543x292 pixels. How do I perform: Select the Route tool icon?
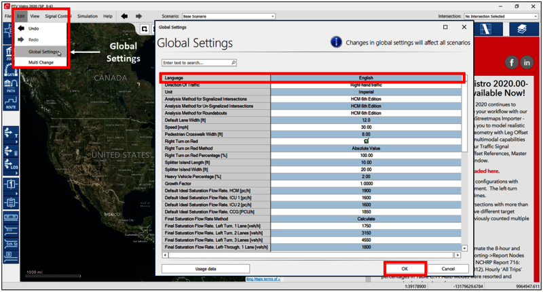pos(11,102)
